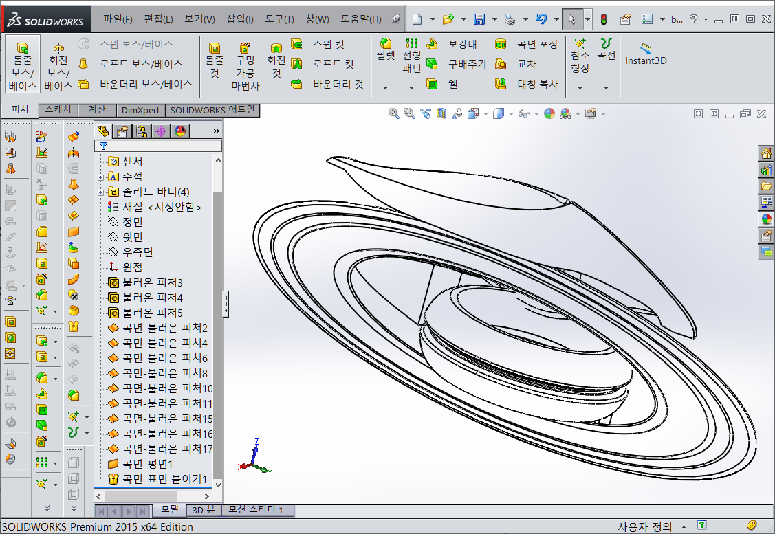This screenshot has width=775, height=534.
Task: Click the 쉘 shell tool
Action: (x=442, y=84)
